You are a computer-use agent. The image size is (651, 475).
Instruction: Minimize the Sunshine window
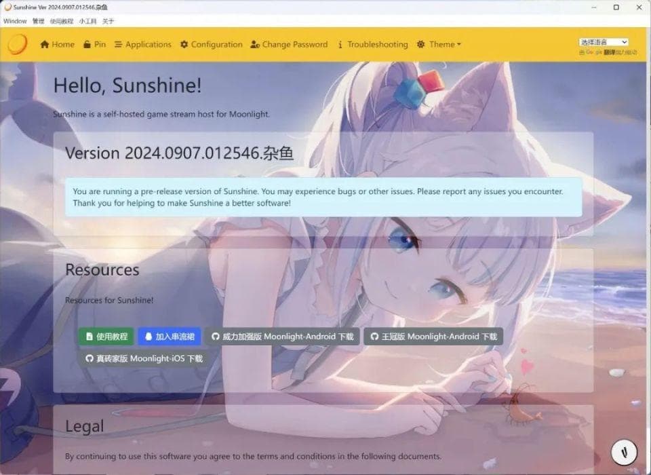594,7
